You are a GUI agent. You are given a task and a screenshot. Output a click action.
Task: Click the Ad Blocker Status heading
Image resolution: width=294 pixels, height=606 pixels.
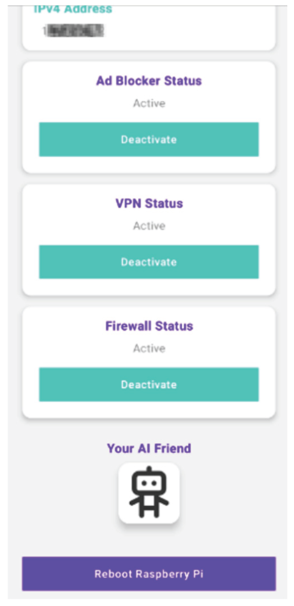[x=149, y=81]
